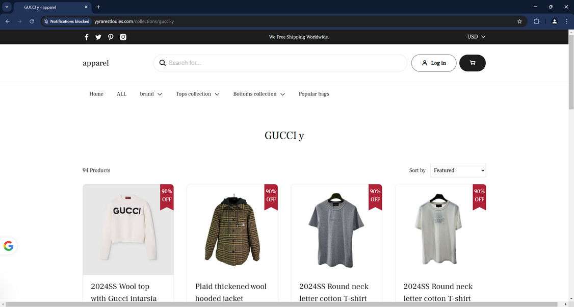Open the store's Facebook page icon
The height and width of the screenshot is (307, 574).
(x=86, y=37)
